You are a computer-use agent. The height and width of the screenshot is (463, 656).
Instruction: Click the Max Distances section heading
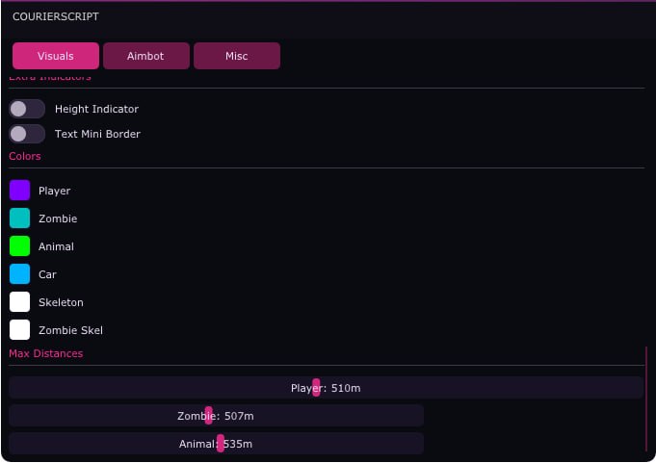tap(46, 353)
